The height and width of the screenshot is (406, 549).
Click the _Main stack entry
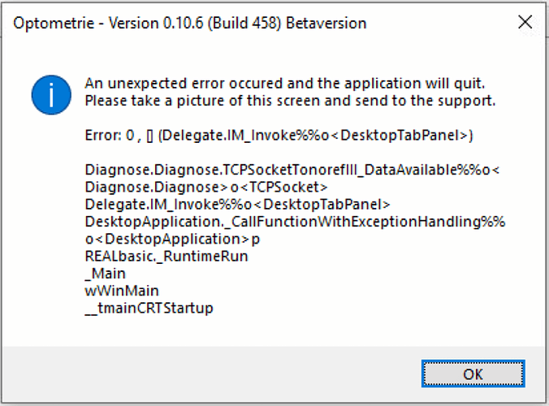click(x=105, y=274)
